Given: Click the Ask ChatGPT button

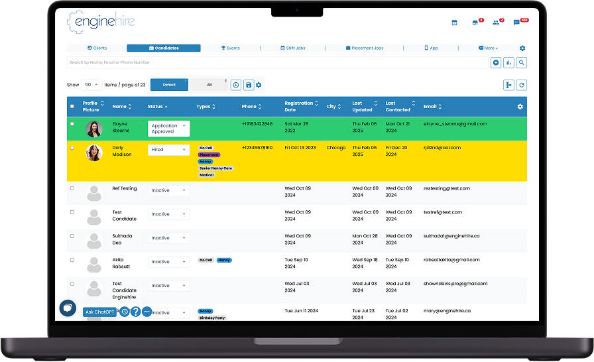Looking at the screenshot, I should pos(99,312).
